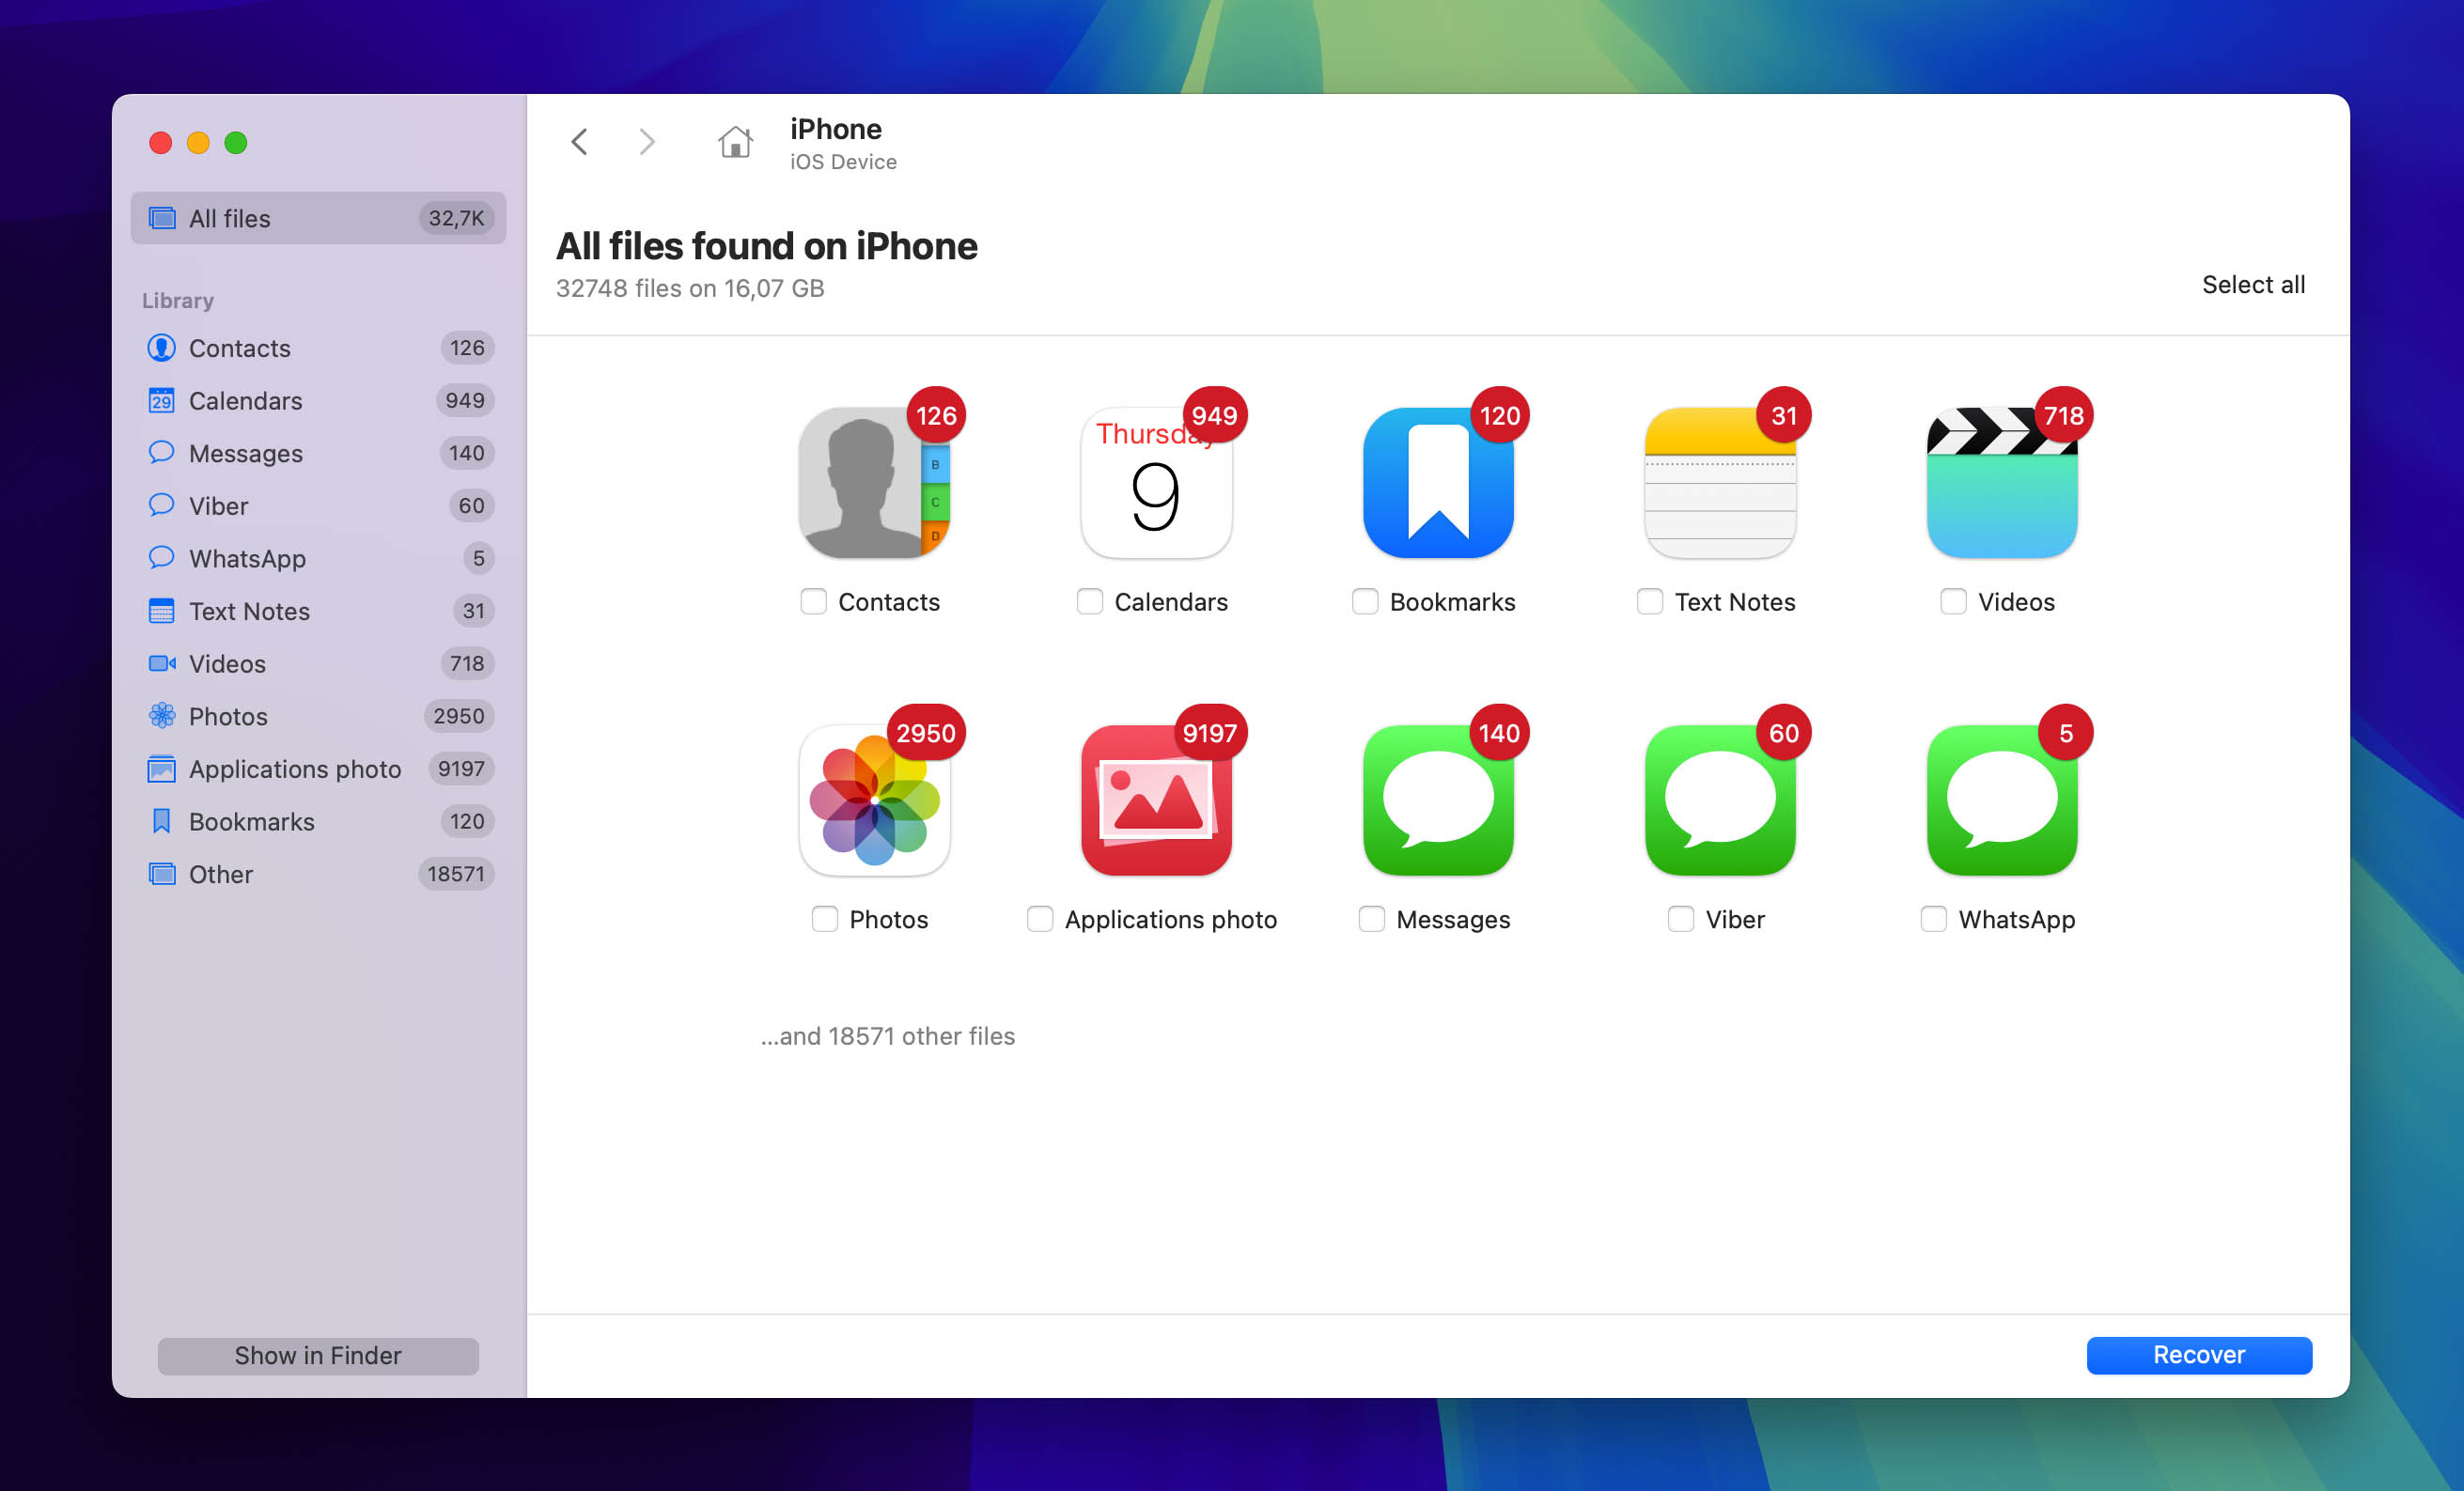The image size is (2464, 1491).
Task: Click the "iOS Device" subtitle
Action: [x=843, y=162]
